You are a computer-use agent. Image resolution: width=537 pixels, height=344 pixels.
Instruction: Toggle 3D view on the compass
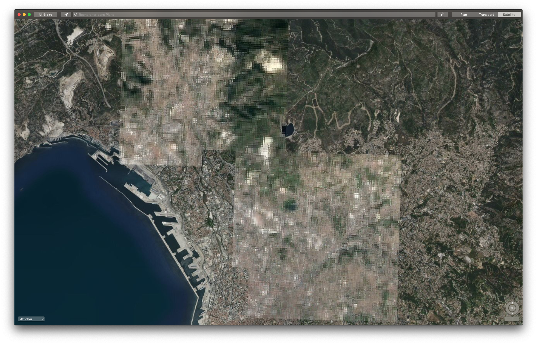pos(512,308)
